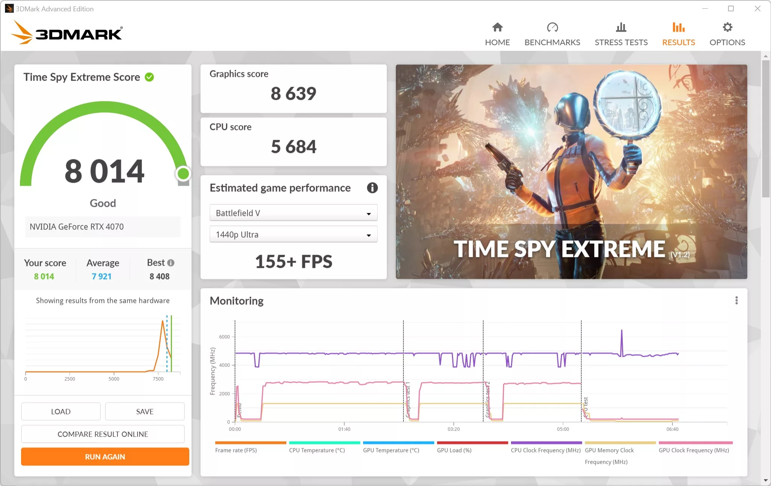Click the info icon beside Estimated game performance
Screen dimensions: 771x486
[x=372, y=188]
